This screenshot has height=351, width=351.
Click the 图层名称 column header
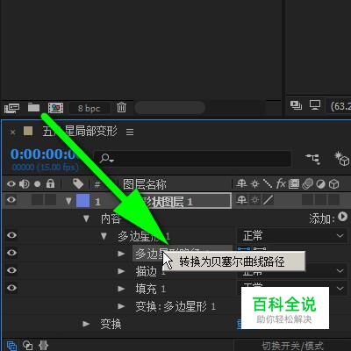pyautogui.click(x=145, y=184)
